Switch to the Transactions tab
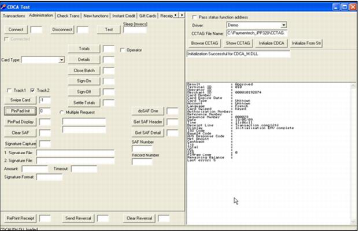 click(14, 16)
